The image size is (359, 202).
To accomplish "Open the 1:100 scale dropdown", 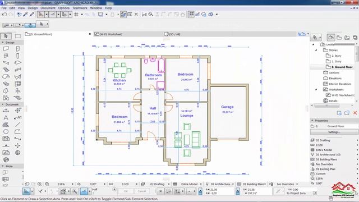I will point(137,184).
